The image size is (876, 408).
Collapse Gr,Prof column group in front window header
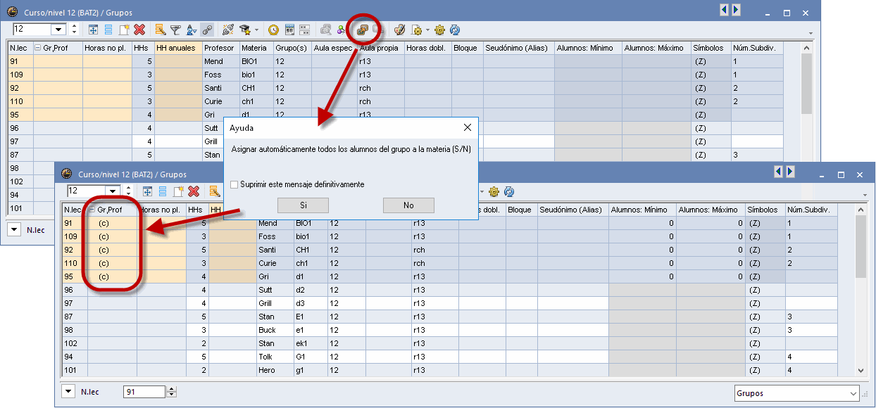click(92, 210)
